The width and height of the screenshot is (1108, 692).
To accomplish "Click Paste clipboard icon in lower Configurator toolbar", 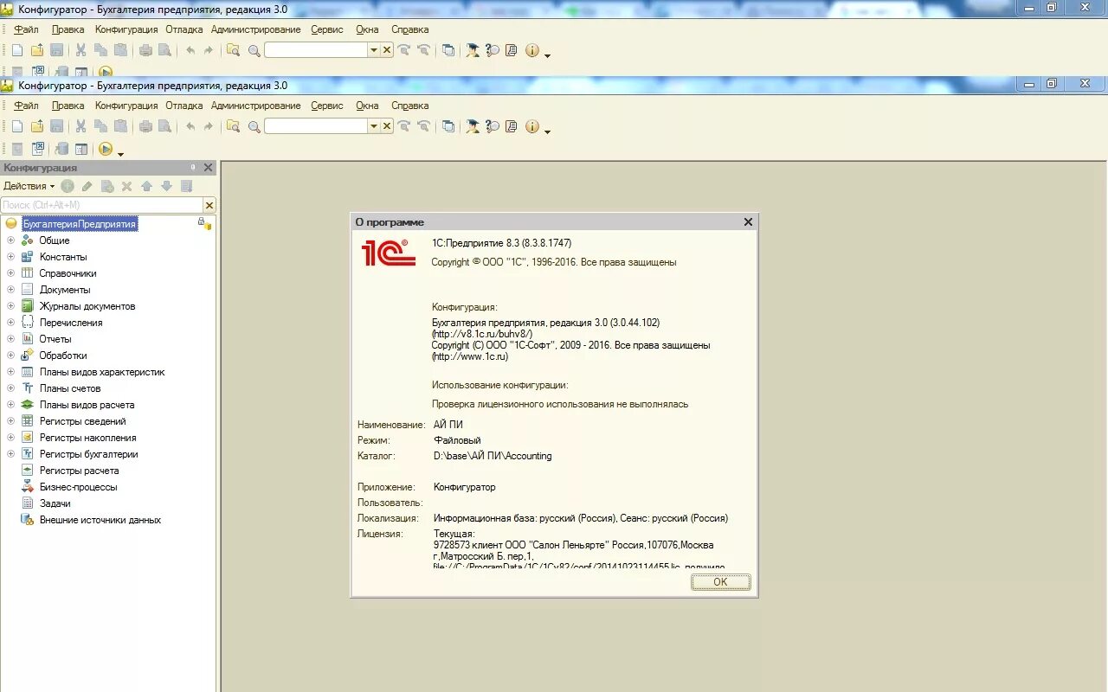I will [x=120, y=126].
